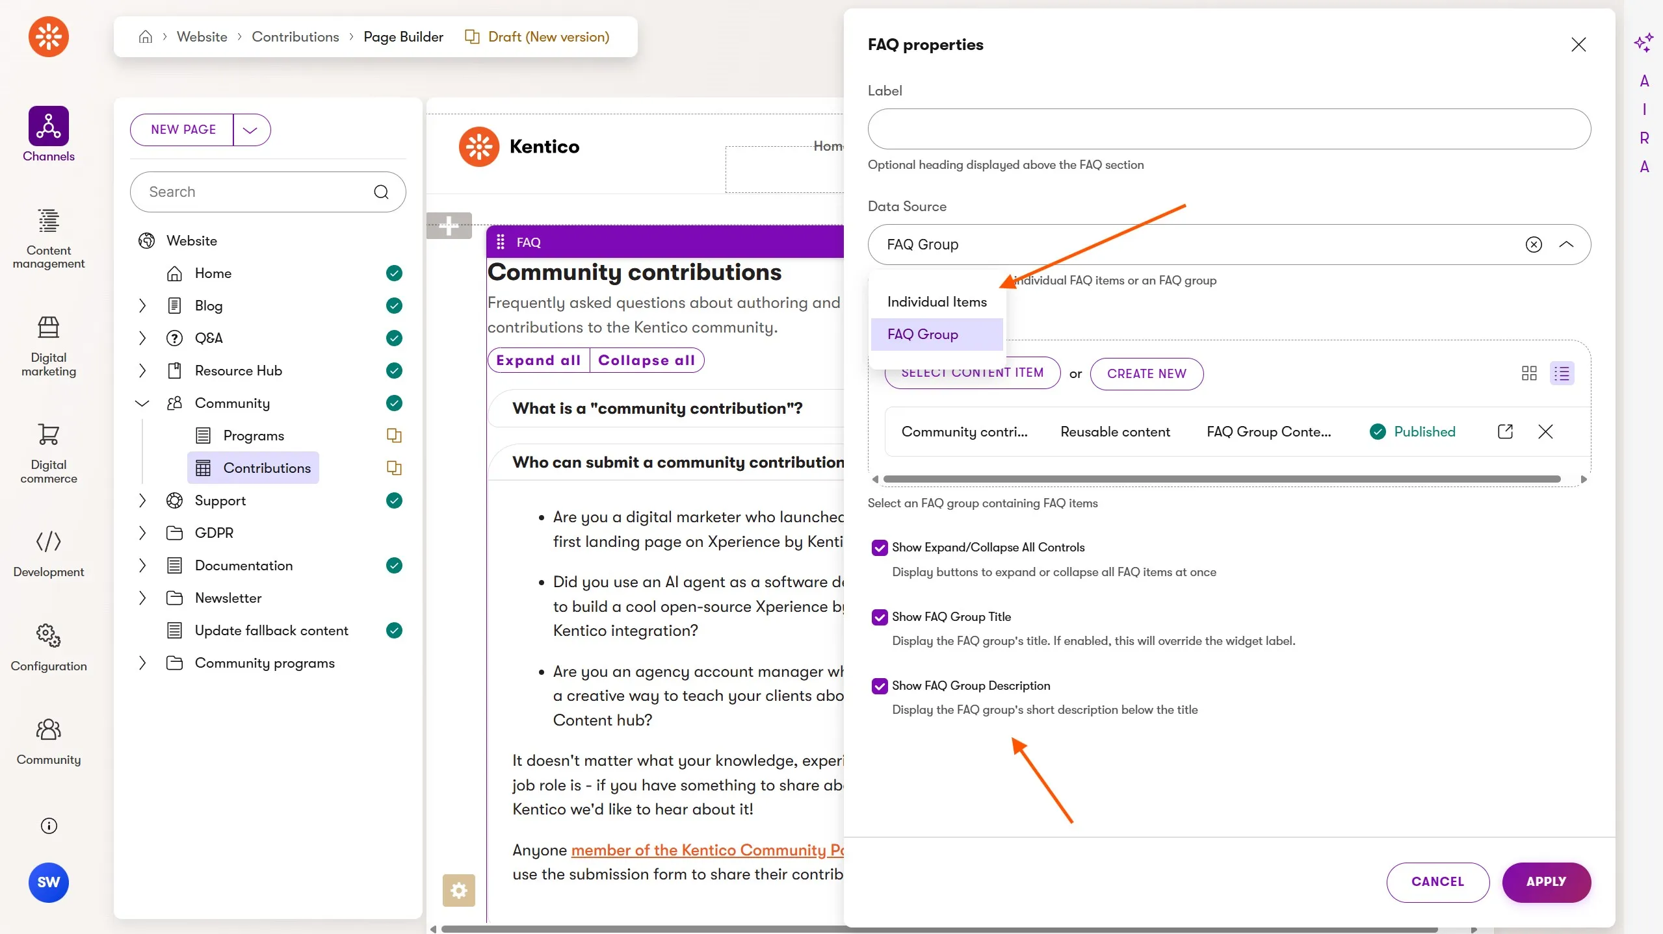Open Community contributions item in new window
1663x934 pixels.
coord(1505,431)
